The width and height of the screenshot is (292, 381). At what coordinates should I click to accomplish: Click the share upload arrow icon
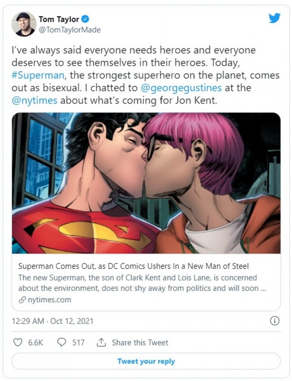pos(101,342)
